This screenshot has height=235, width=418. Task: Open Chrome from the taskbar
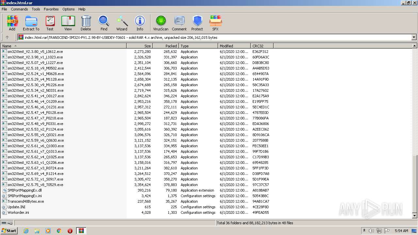click(x=59, y=231)
